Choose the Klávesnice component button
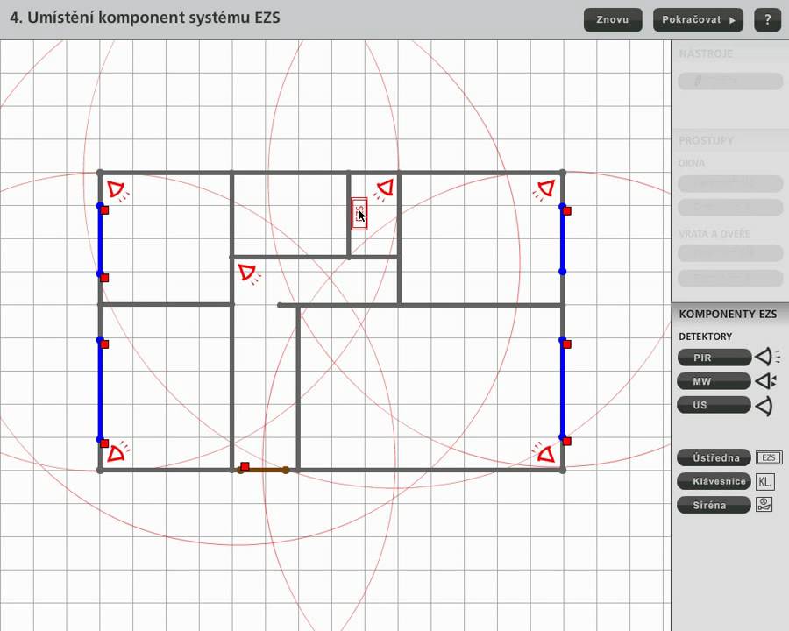 point(714,481)
